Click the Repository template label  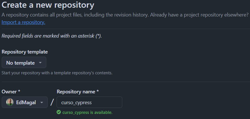[x=25, y=52]
